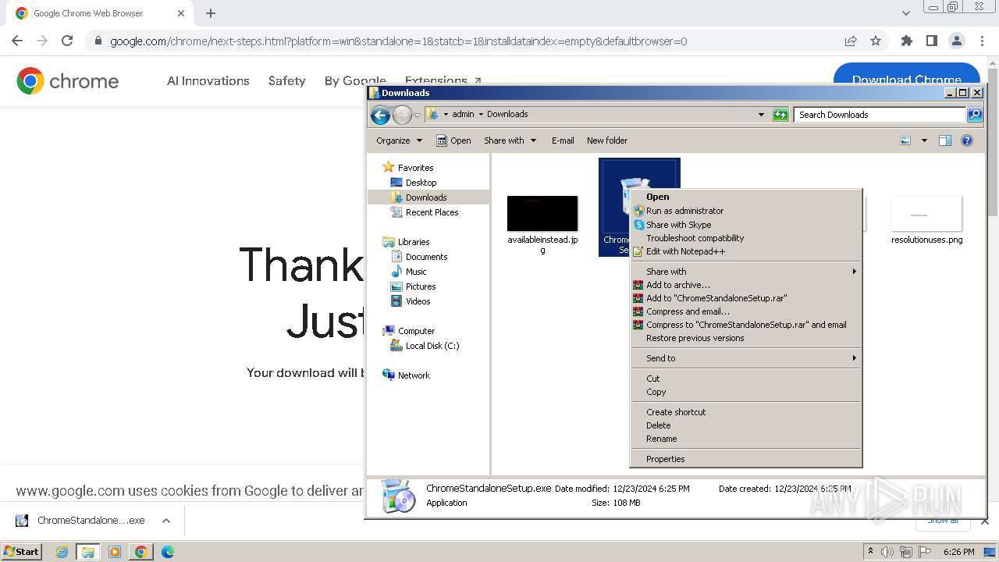Open the Share with toolbar dropdown
This screenshot has height=562, width=999.
click(x=510, y=140)
